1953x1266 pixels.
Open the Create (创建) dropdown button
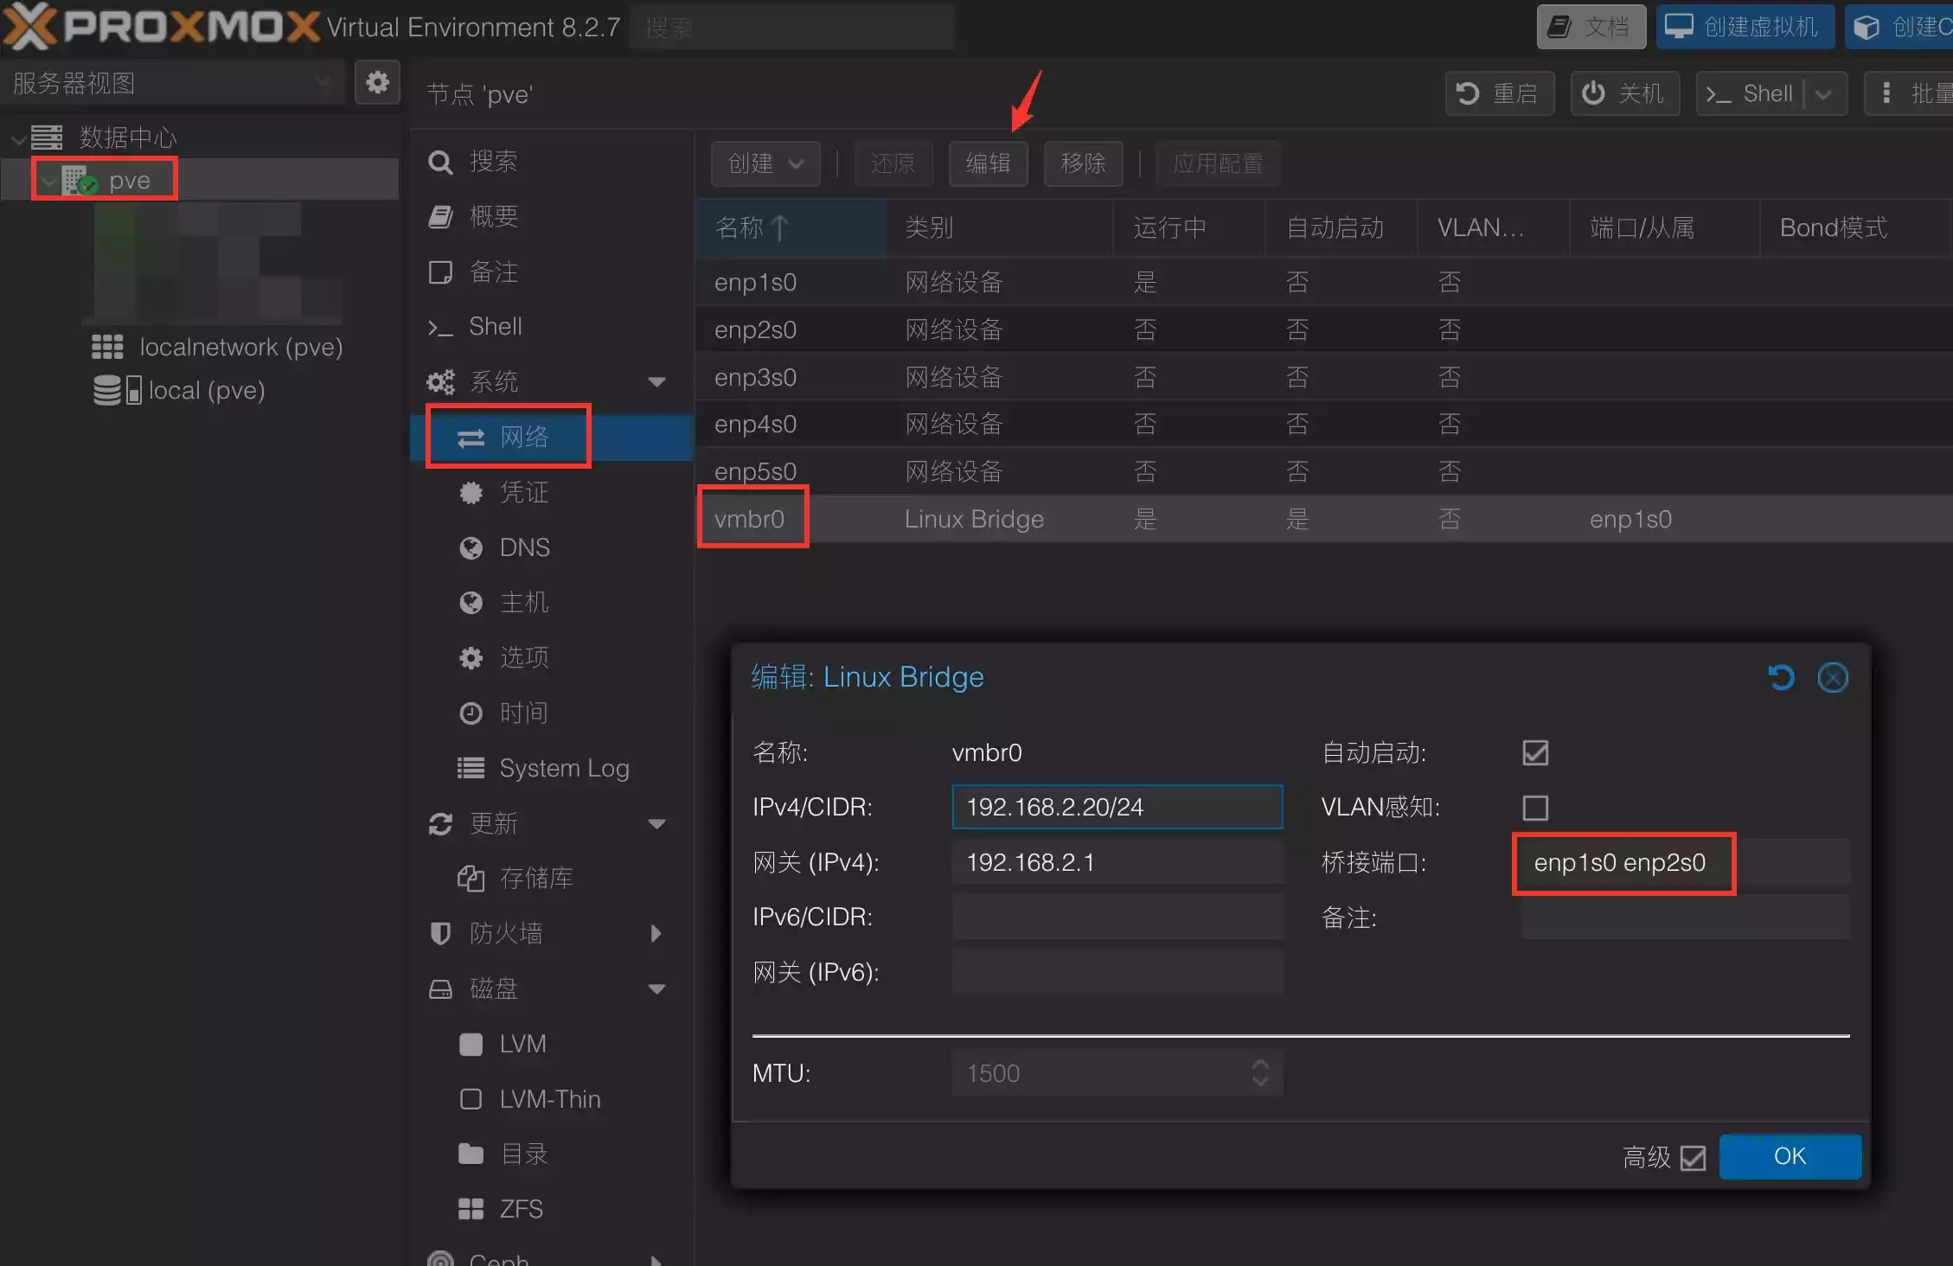click(765, 163)
